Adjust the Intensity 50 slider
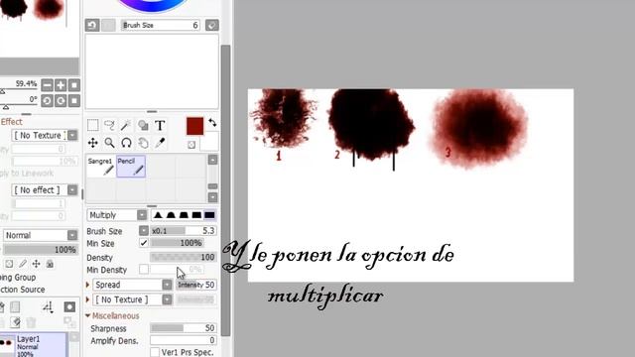The width and height of the screenshot is (635, 357). pyautogui.click(x=196, y=285)
